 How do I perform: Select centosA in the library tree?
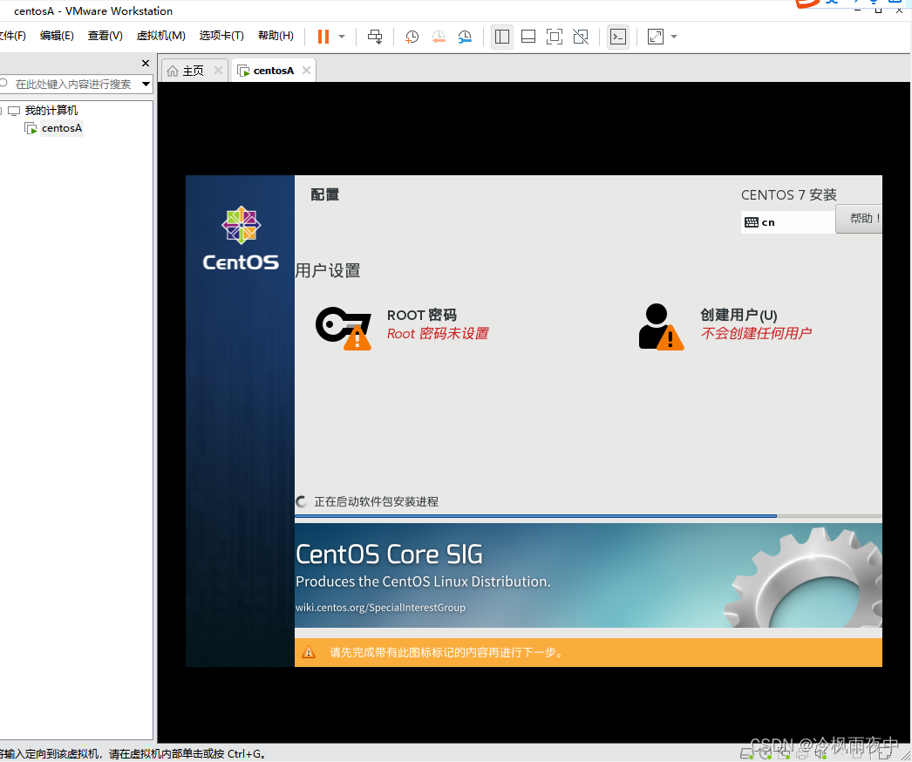61,128
